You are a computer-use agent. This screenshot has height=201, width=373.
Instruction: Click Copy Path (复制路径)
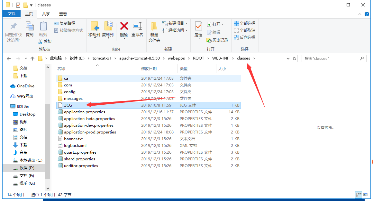65,23
